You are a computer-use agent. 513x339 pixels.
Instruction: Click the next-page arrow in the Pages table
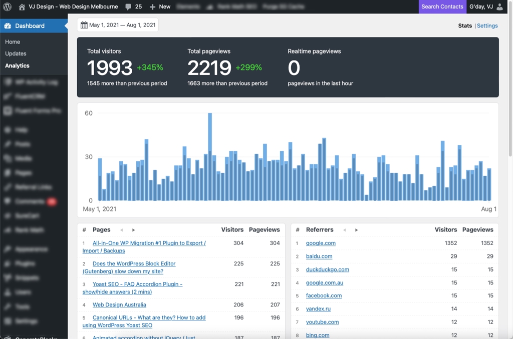pos(133,229)
